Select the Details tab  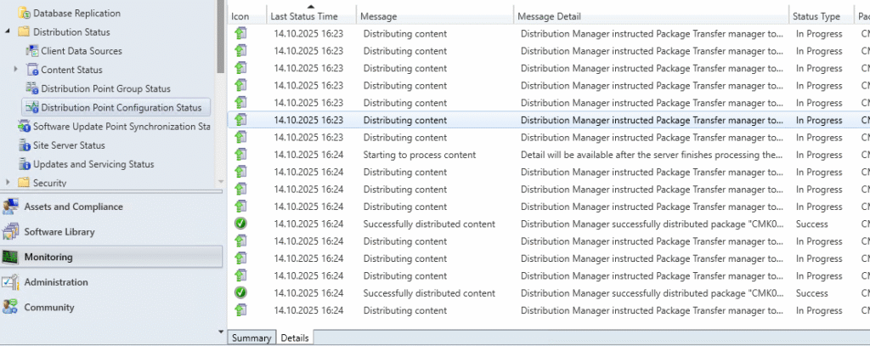pyautogui.click(x=295, y=337)
